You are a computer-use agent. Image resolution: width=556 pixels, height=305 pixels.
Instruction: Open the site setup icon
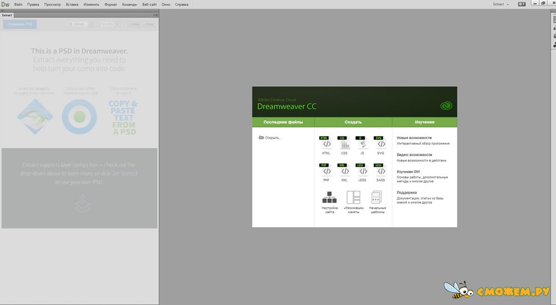(x=329, y=198)
